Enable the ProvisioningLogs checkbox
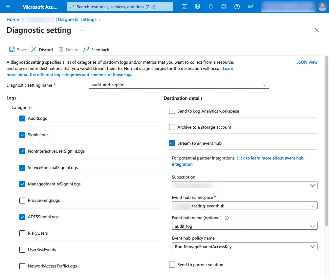The width and height of the screenshot is (329, 277). pos(22,201)
